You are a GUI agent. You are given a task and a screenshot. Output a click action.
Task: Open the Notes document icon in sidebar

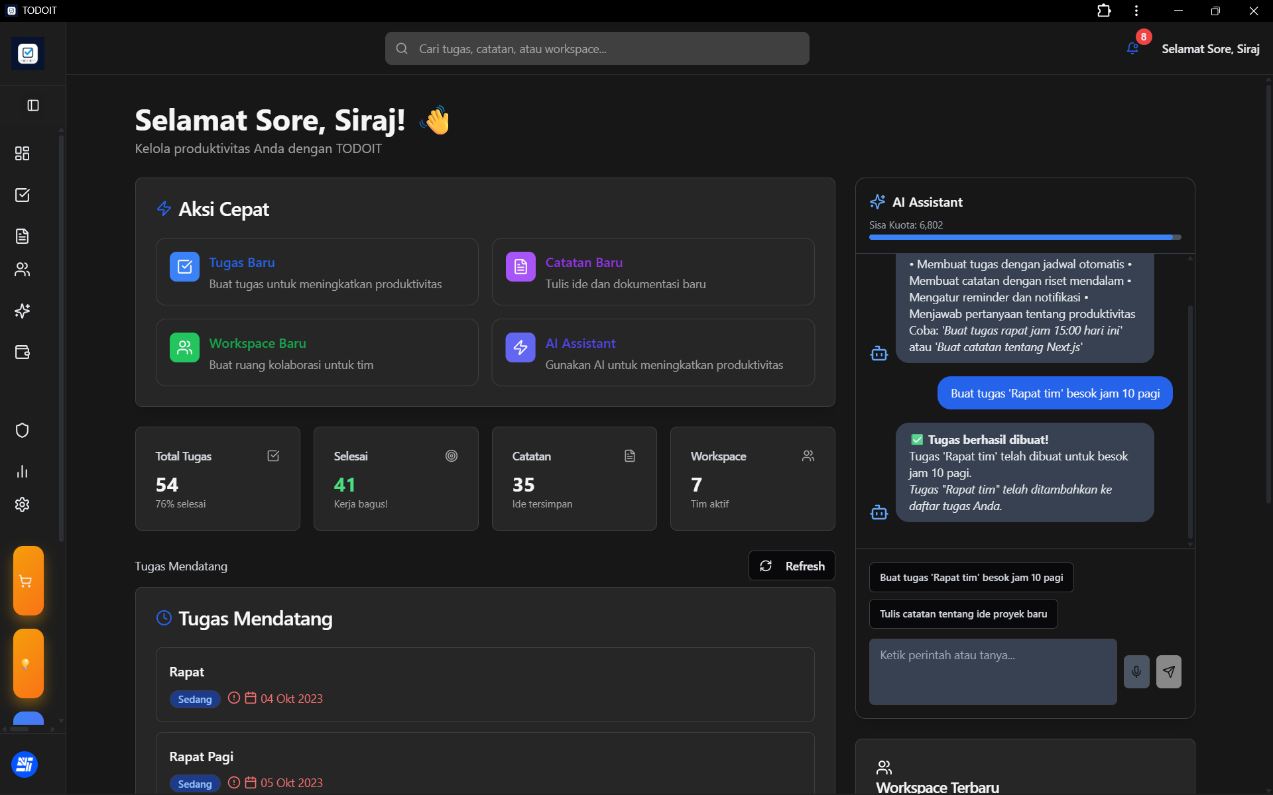tap(23, 236)
